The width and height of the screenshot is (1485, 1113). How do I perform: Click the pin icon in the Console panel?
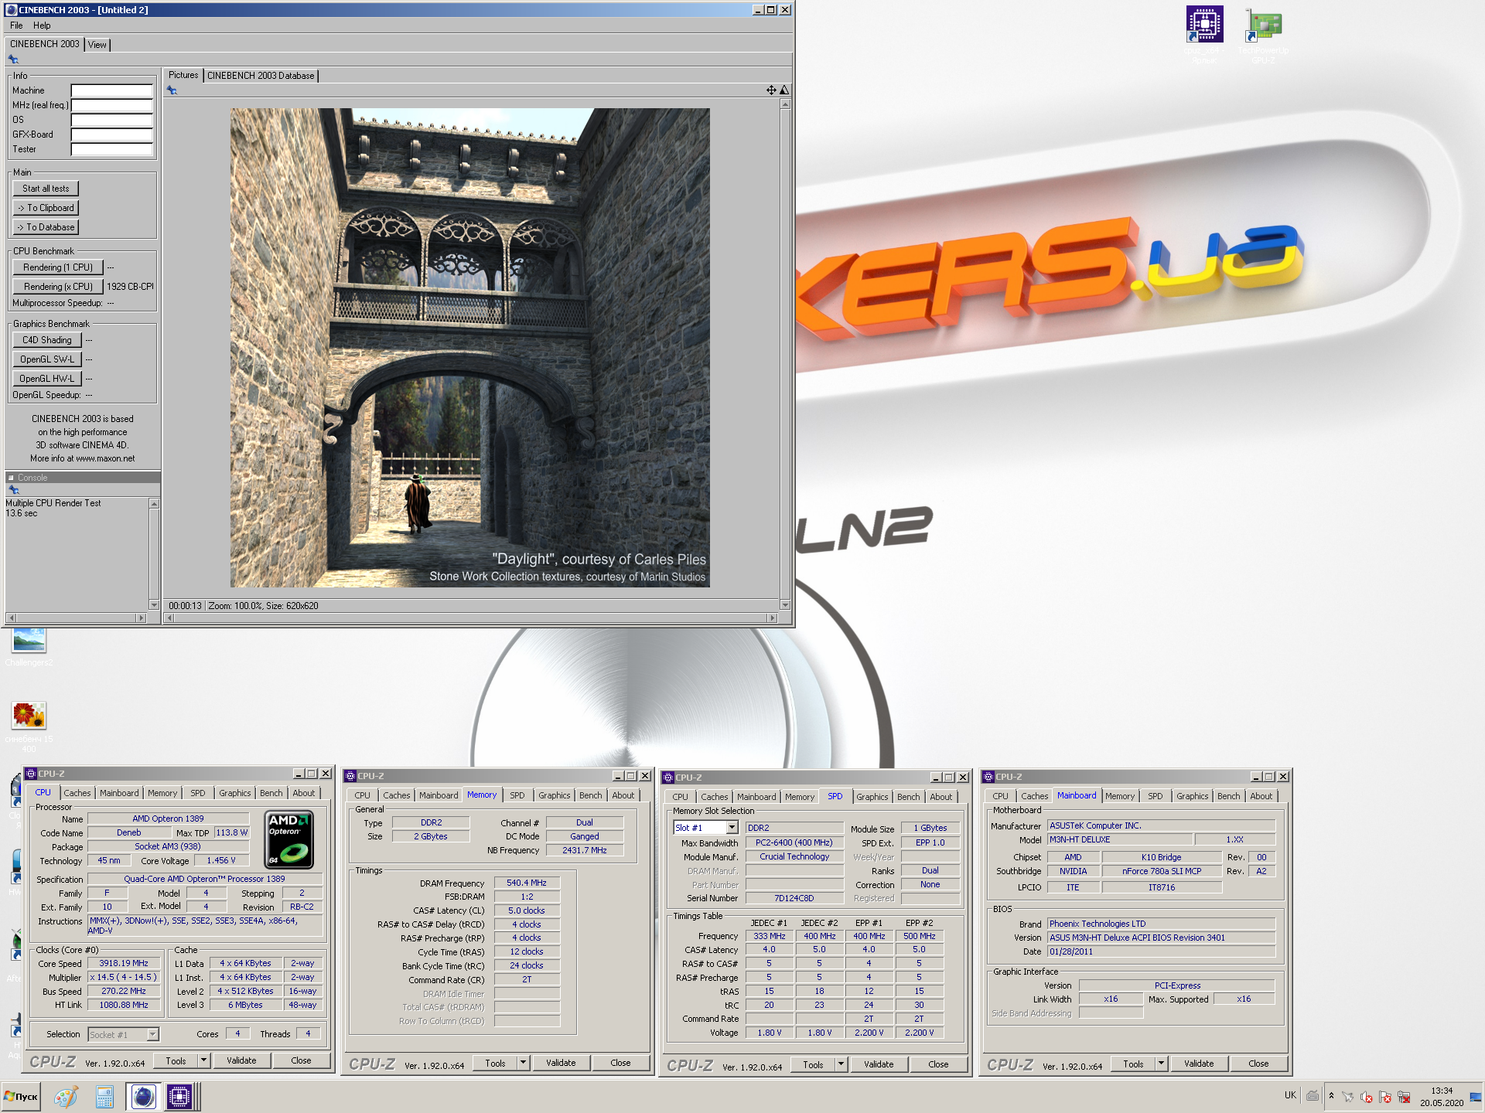13,490
